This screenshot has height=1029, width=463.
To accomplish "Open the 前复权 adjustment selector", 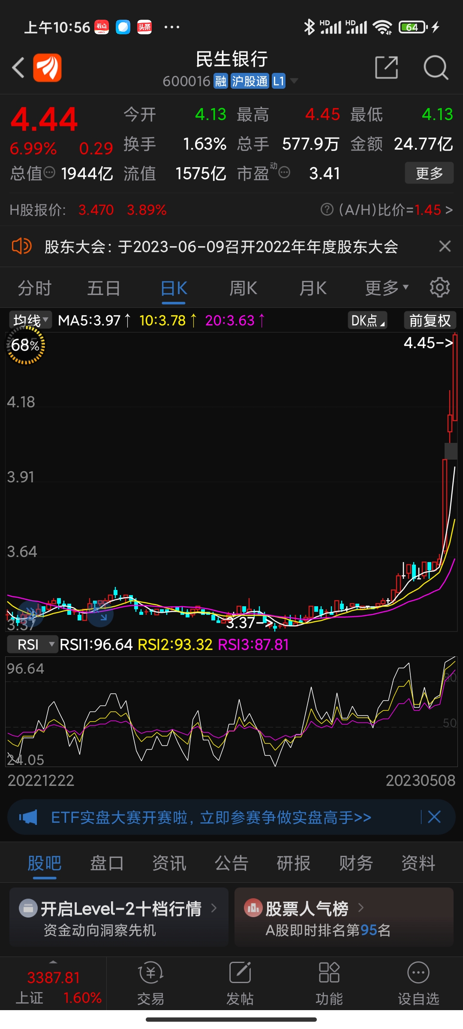I will pos(430,320).
